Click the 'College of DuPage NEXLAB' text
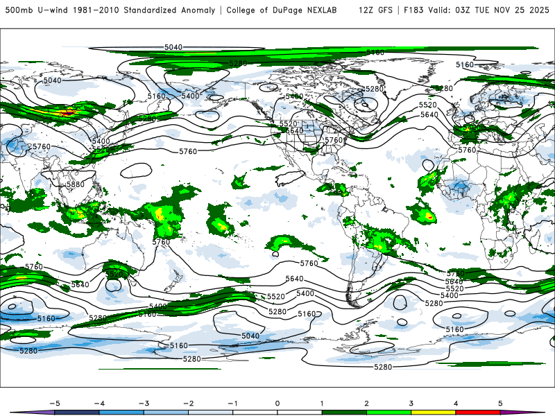The width and height of the screenshot is (555, 416). point(282,10)
